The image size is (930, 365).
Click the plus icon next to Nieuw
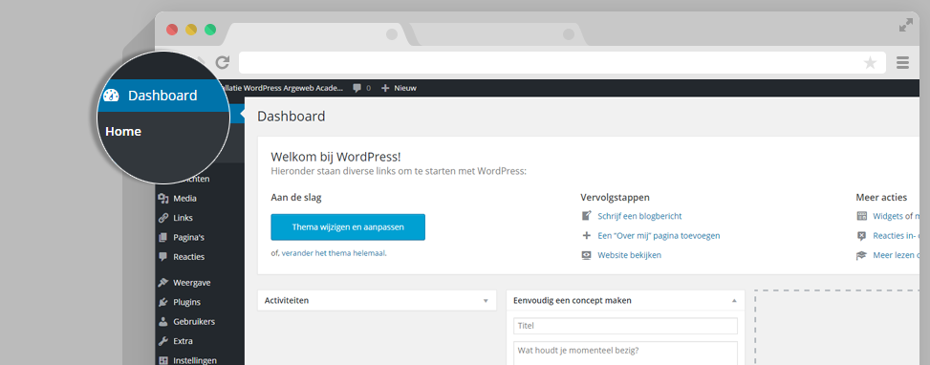(x=385, y=88)
